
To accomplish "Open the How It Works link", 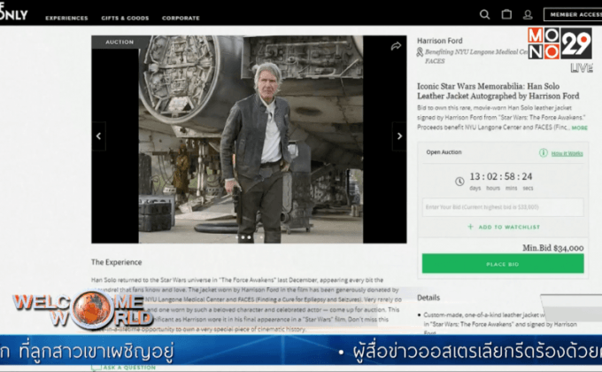I will (567, 153).
